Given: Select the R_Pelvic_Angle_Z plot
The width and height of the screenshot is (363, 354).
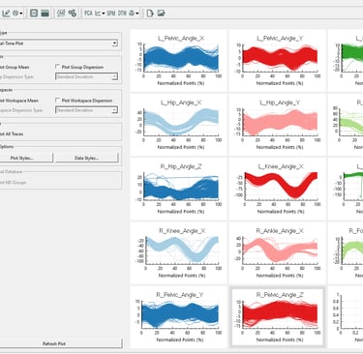Looking at the screenshot, I should (278, 317).
